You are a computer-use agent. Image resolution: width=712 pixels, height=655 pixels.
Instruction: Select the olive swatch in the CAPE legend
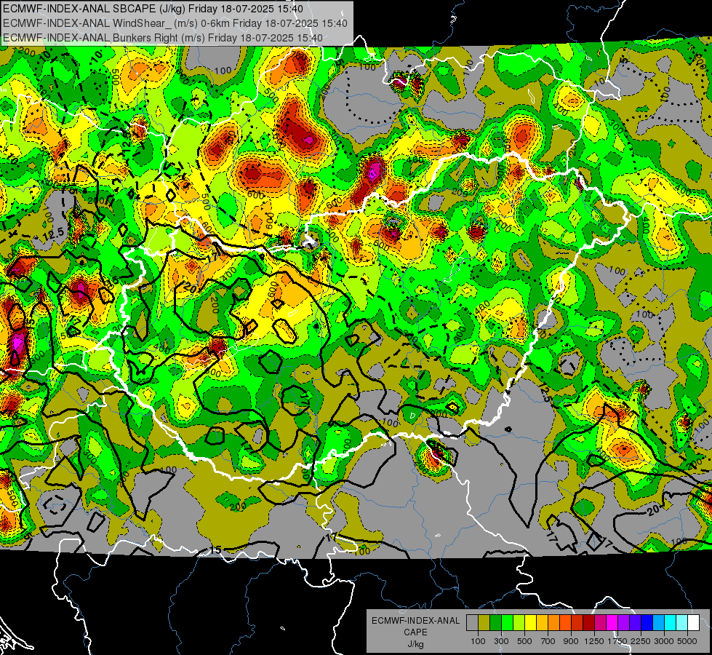click(484, 622)
